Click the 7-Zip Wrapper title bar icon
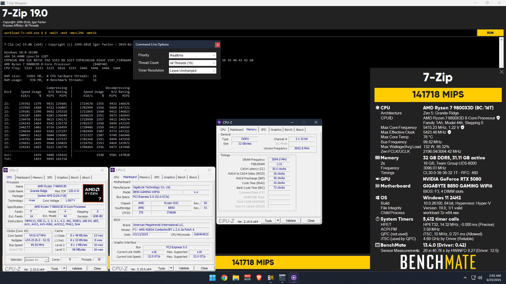This screenshot has width=506, height=284. 3,3
